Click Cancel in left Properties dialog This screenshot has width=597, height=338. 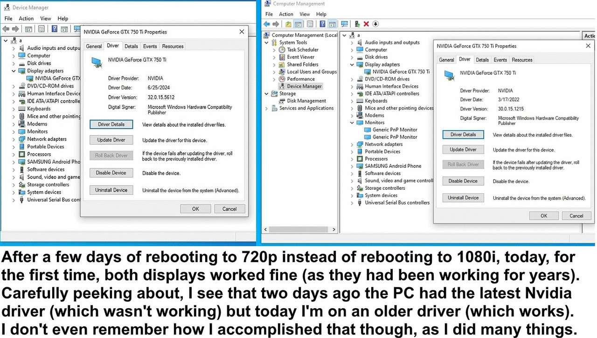[x=229, y=209]
